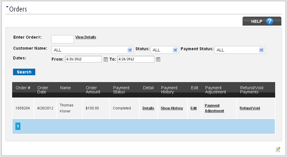This screenshot has height=157, width=287.
Task: Click the 4/26/2012 order date cell
Action: pos(45,108)
